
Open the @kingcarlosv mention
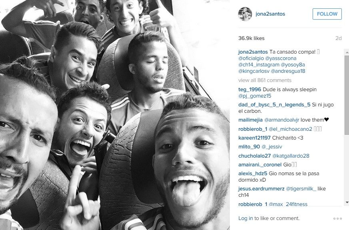pyautogui.click(x=254, y=71)
